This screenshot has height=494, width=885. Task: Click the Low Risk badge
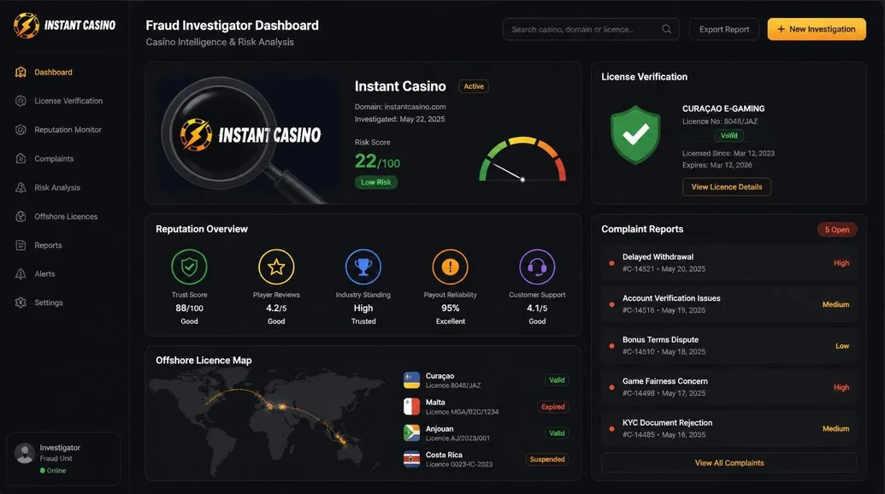[x=376, y=182]
